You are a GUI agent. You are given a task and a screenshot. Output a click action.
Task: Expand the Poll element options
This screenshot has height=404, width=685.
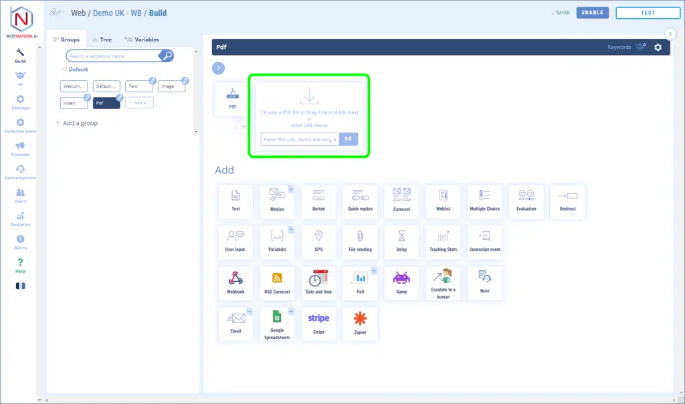pos(374,271)
